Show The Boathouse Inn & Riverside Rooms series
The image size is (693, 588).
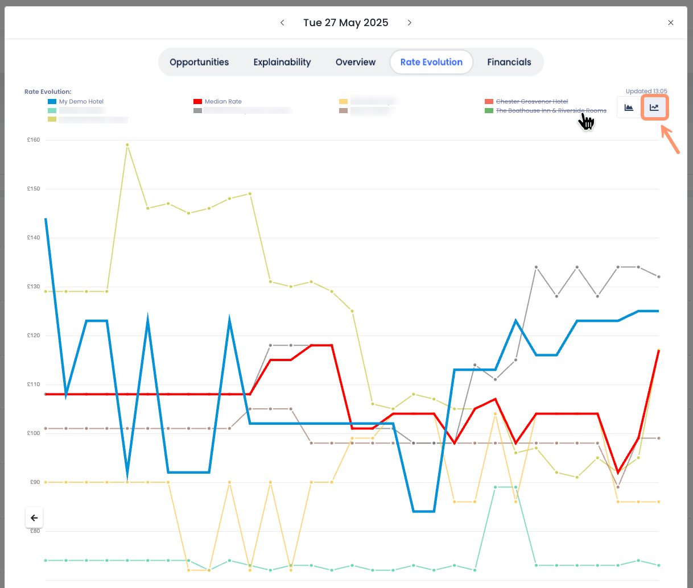tap(551, 111)
